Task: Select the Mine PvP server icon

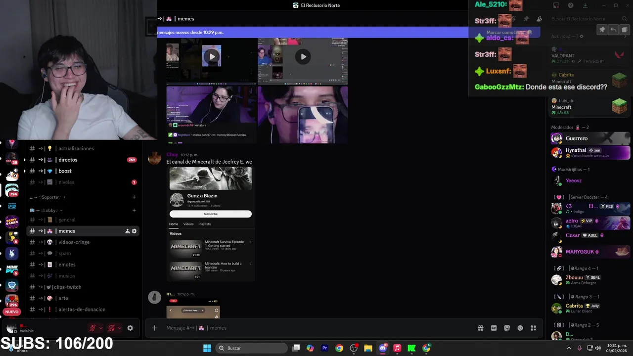Action: coord(12,269)
